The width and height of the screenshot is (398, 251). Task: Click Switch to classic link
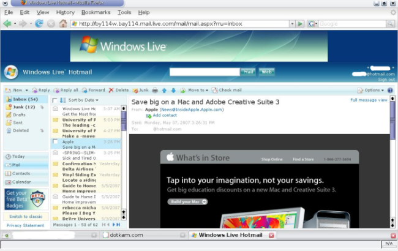pos(26,217)
